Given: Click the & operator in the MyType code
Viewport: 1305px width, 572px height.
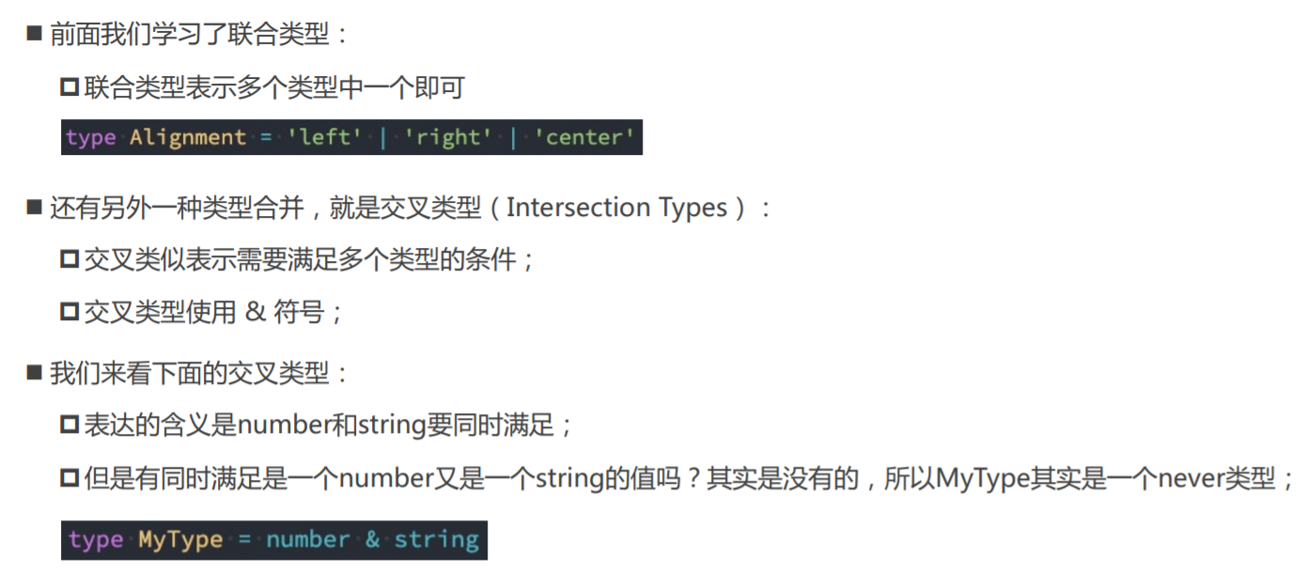Looking at the screenshot, I should coord(372,540).
